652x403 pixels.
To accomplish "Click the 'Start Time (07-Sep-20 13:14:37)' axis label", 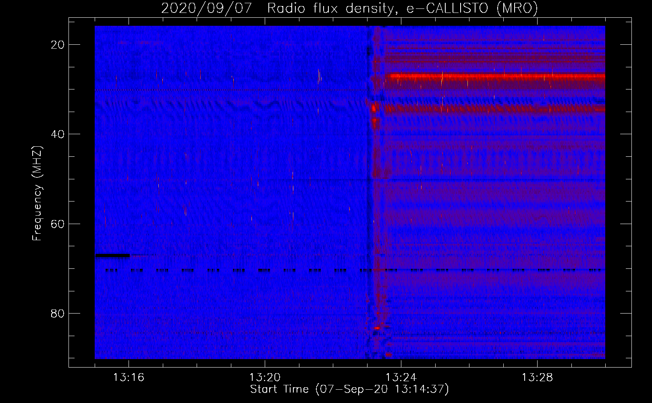I will point(349,389).
